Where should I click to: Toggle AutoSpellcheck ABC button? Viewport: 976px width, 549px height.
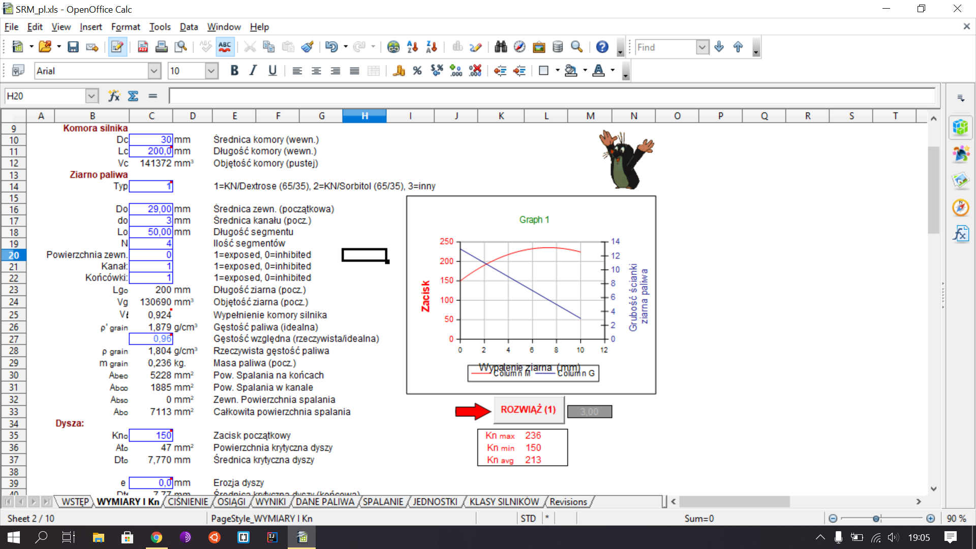[x=225, y=47]
